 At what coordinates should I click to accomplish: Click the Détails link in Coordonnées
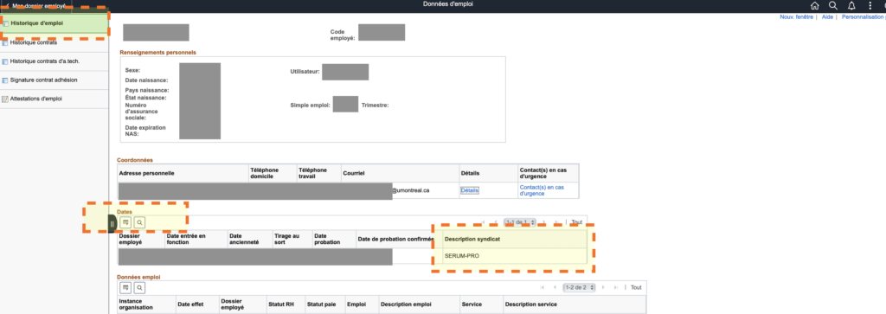click(470, 190)
